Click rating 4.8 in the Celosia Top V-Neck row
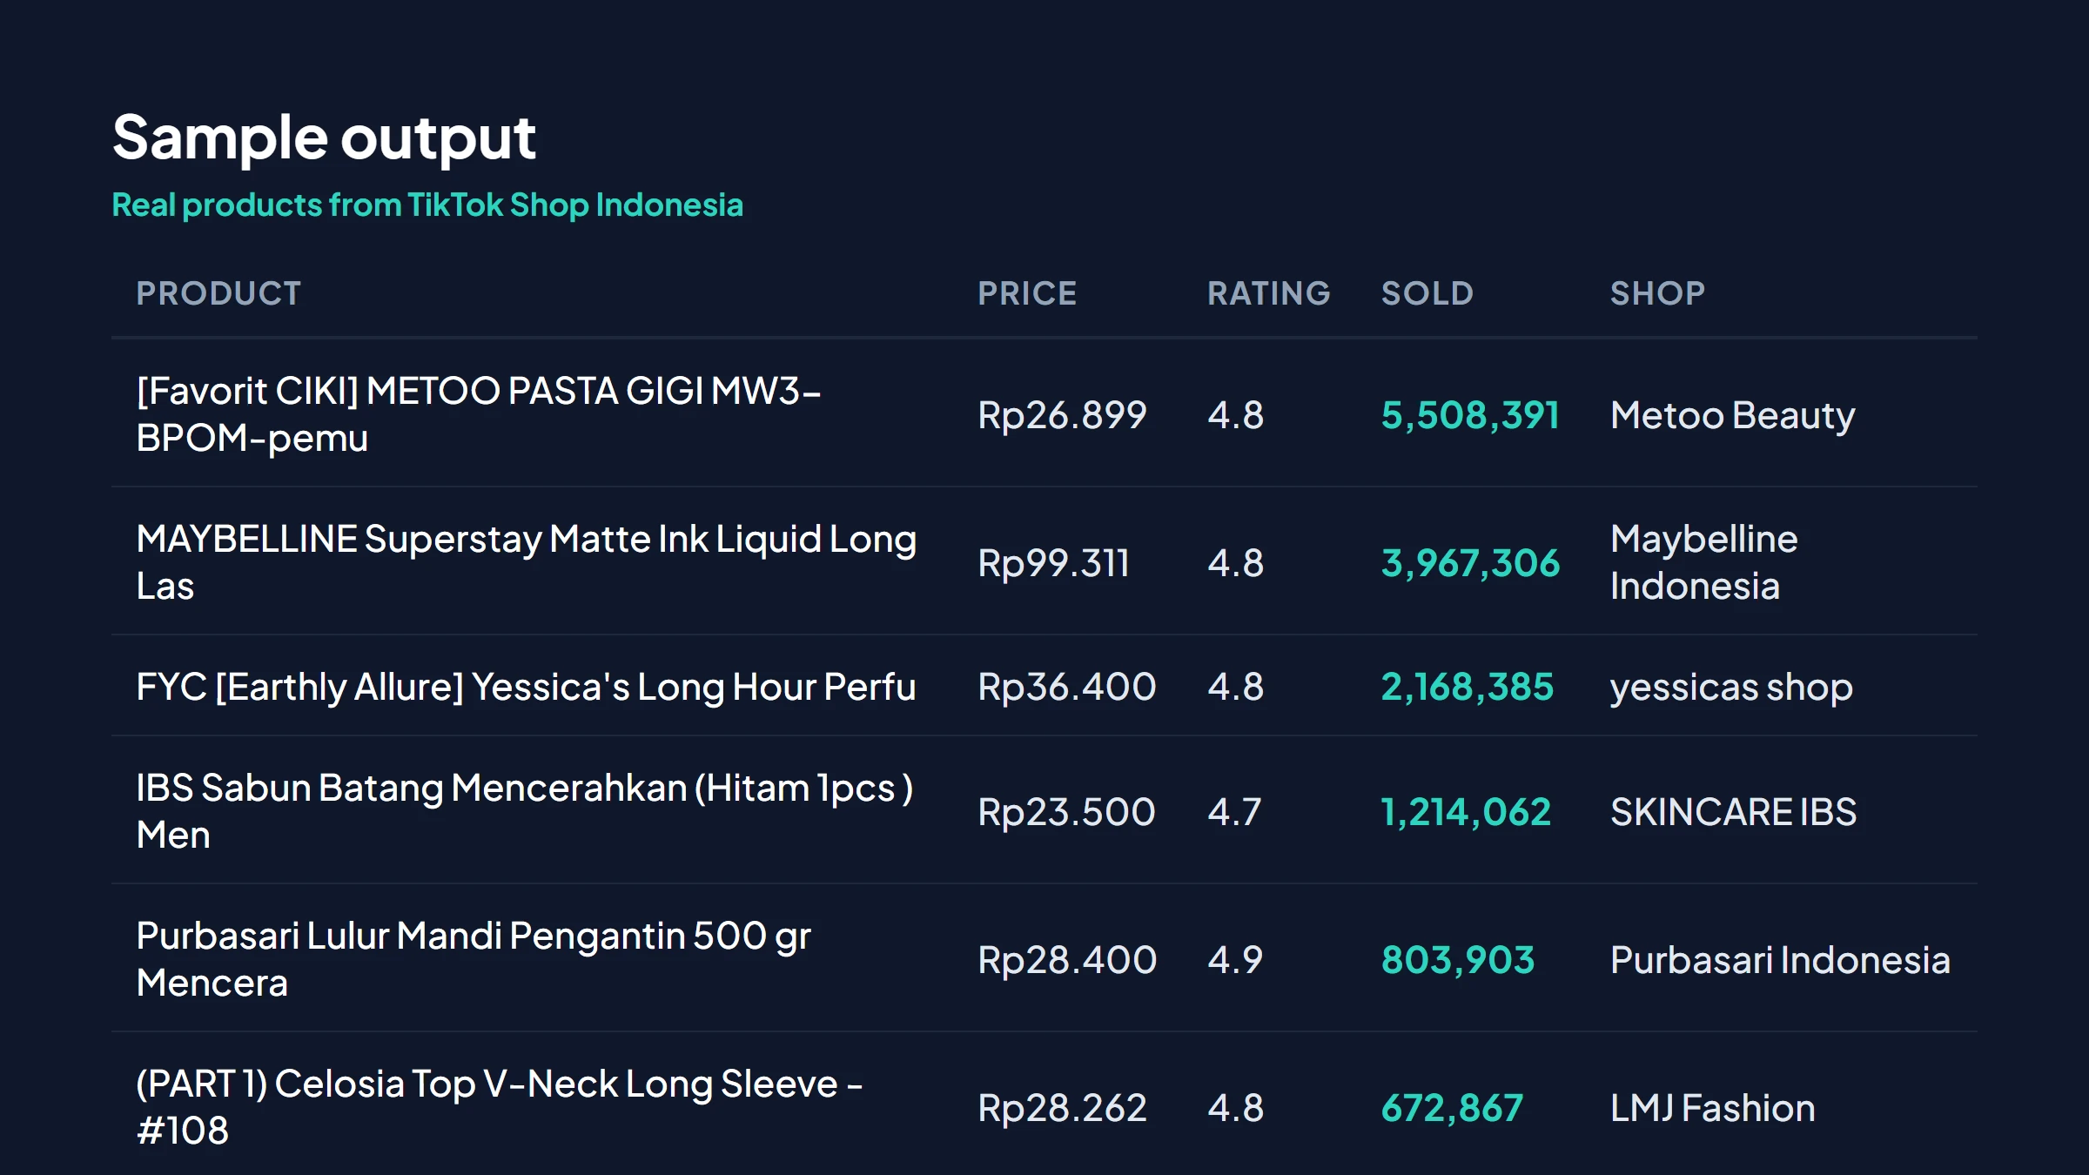The image size is (2089, 1175). click(1235, 1108)
